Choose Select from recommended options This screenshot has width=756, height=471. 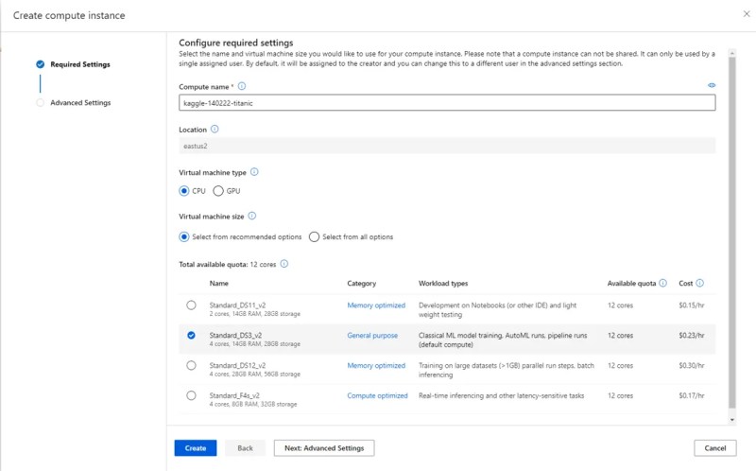coord(183,237)
